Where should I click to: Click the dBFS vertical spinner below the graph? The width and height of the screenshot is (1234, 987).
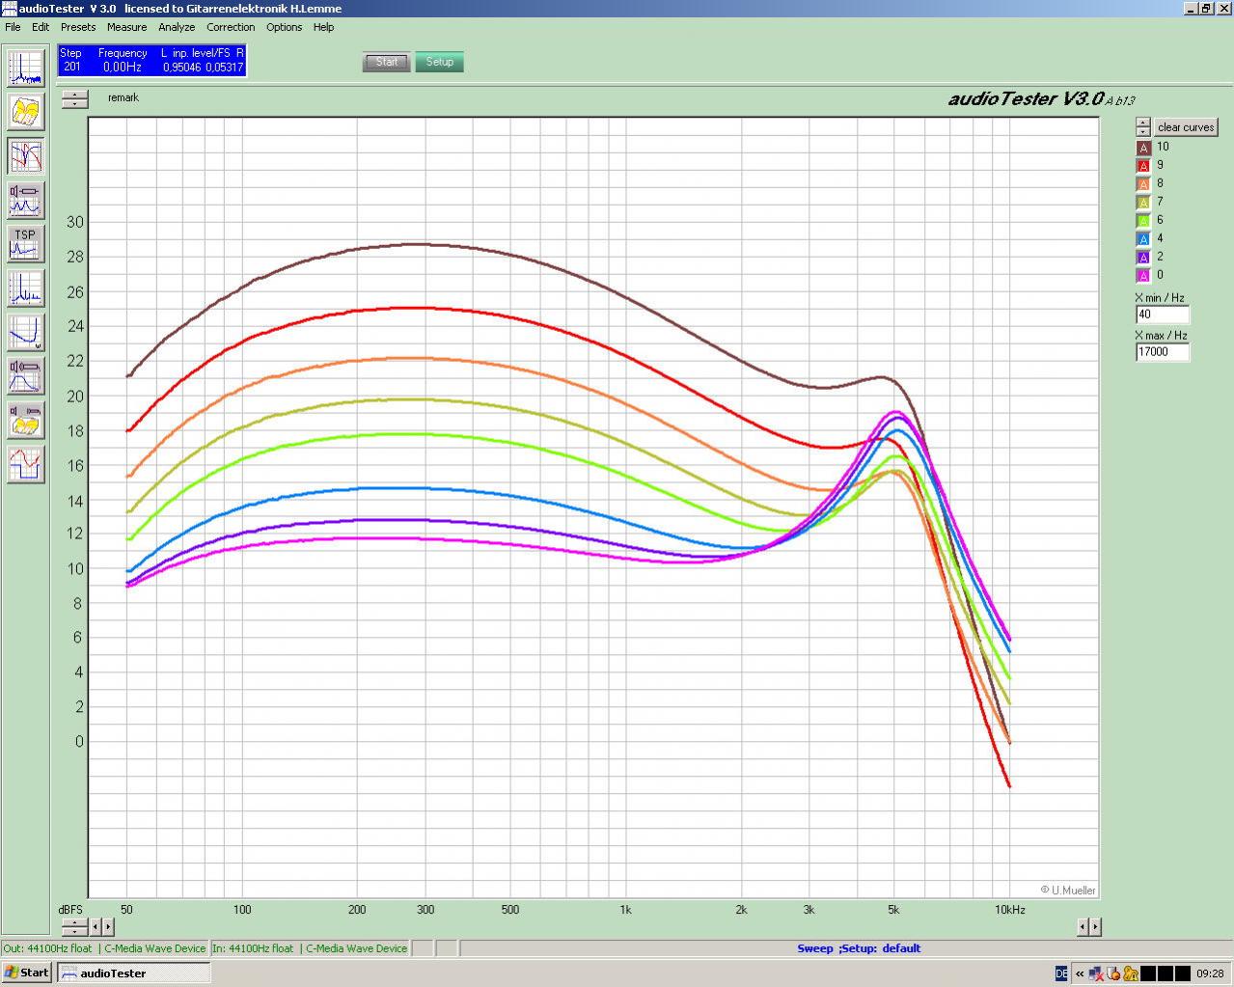74,926
